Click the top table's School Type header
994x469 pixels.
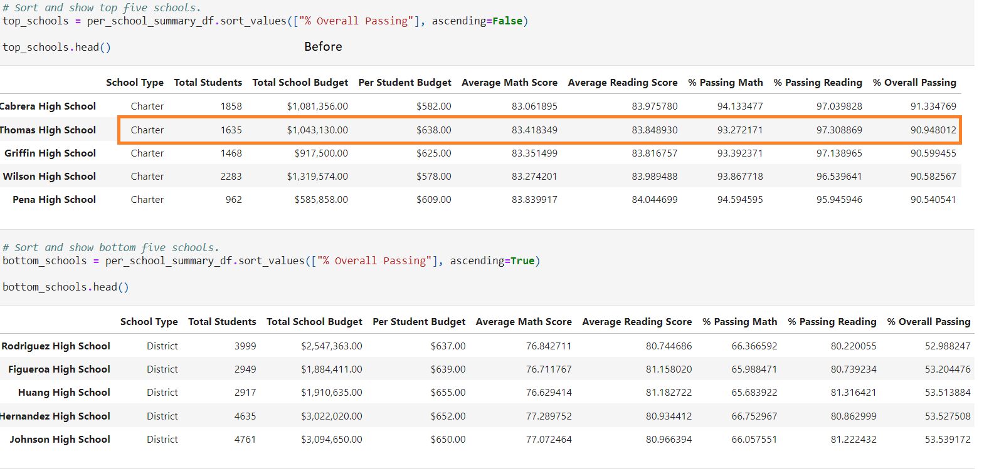(x=135, y=83)
